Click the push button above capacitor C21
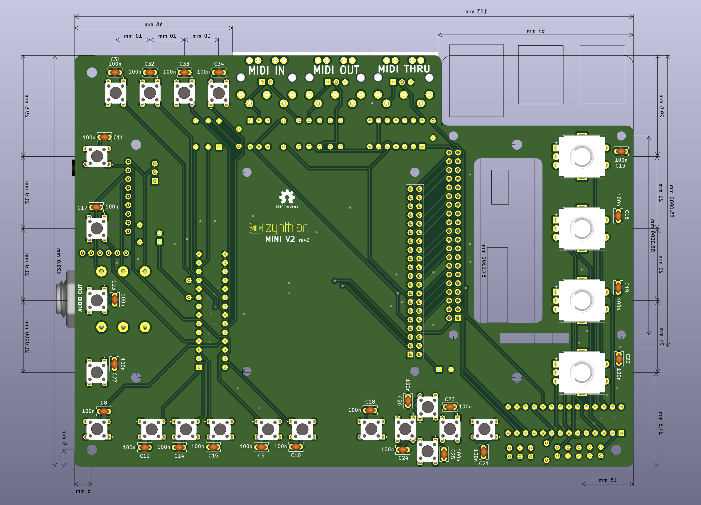 pos(484,429)
